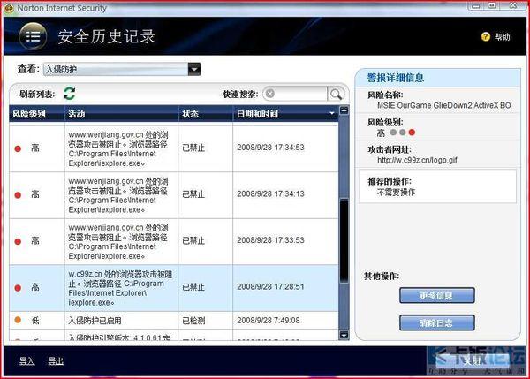Click the yellow help question mark icon
Image resolution: width=530 pixels, height=379 pixels.
pyautogui.click(x=485, y=36)
